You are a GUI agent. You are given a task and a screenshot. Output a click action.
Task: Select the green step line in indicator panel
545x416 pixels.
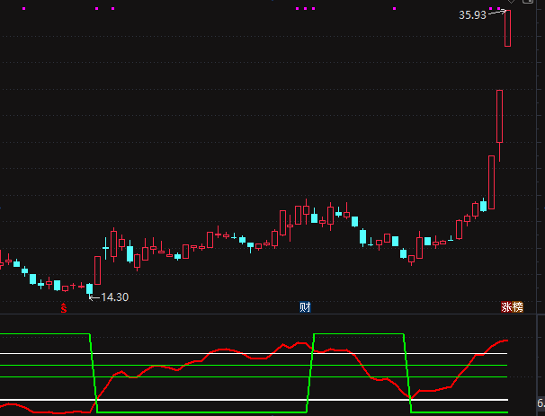[201, 412]
